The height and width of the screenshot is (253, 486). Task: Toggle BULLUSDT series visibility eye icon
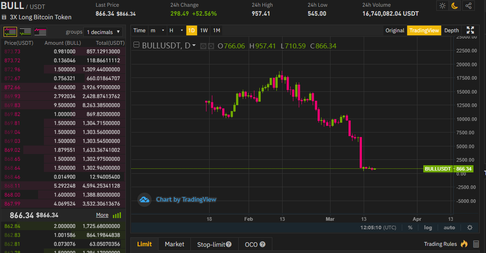203,46
